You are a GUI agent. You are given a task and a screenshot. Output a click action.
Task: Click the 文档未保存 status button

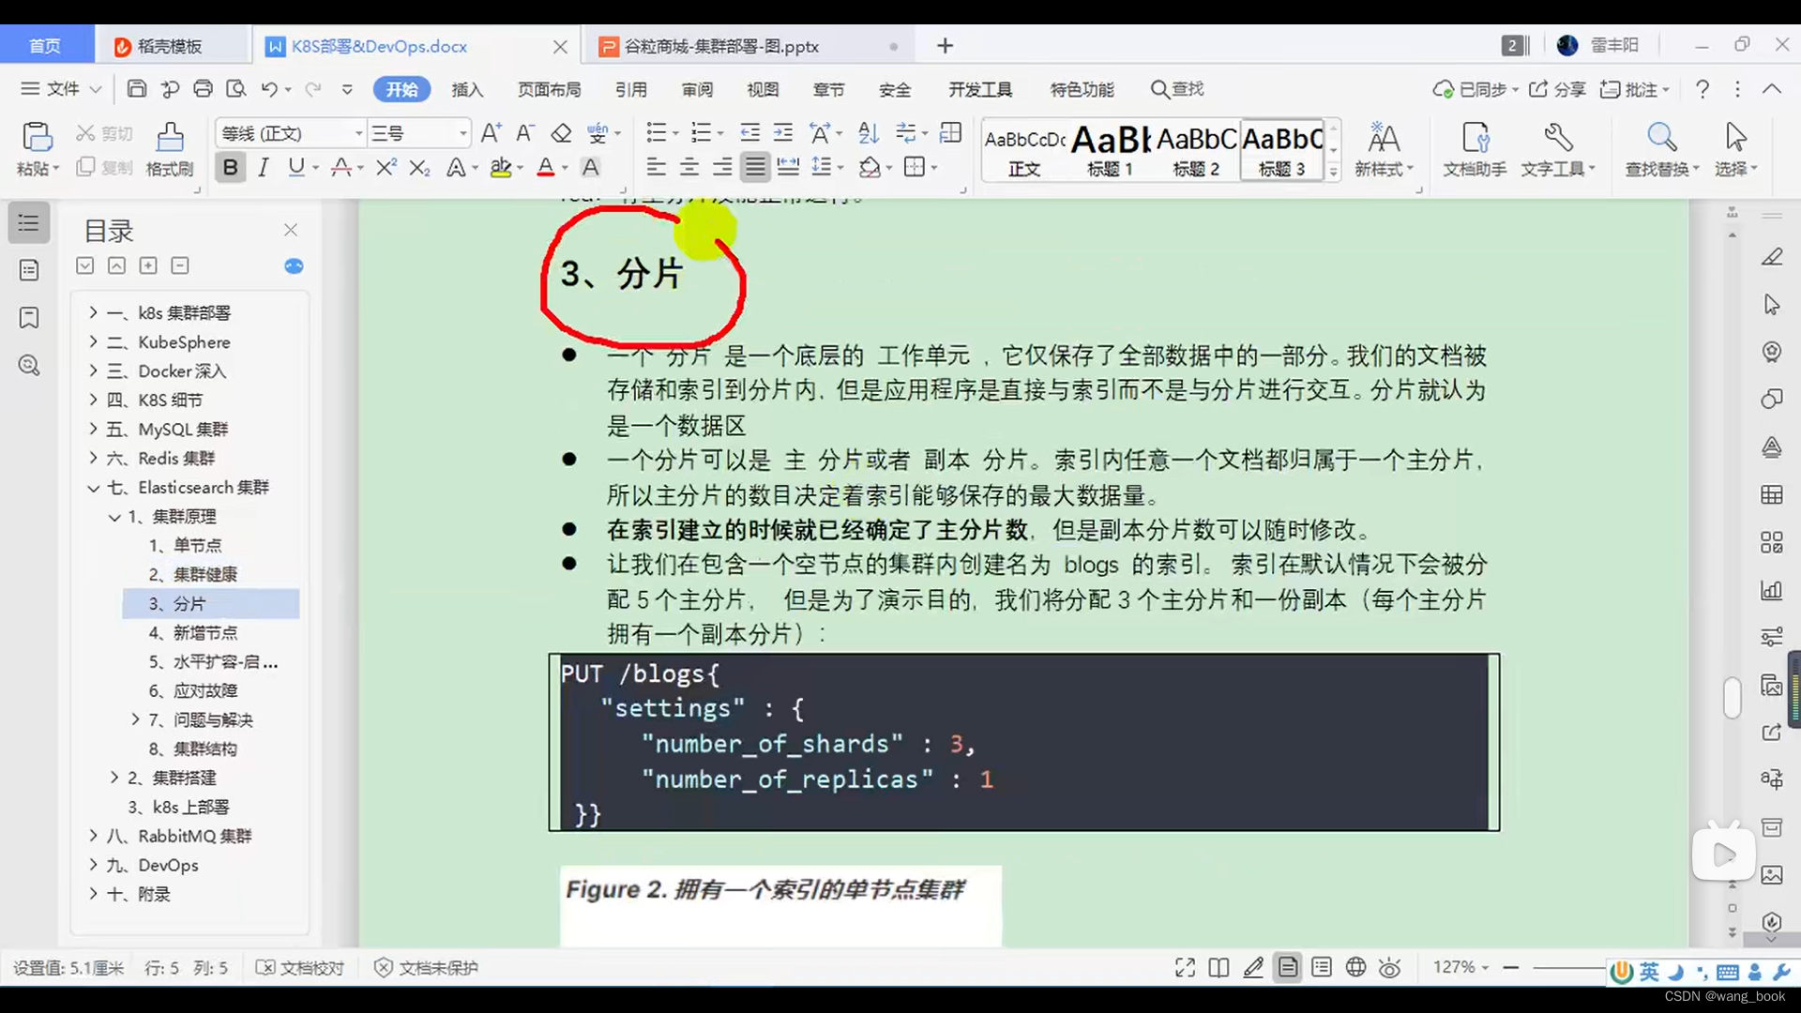(425, 967)
